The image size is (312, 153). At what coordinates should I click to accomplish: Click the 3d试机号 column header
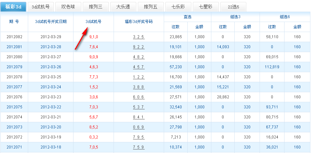coord(94,22)
